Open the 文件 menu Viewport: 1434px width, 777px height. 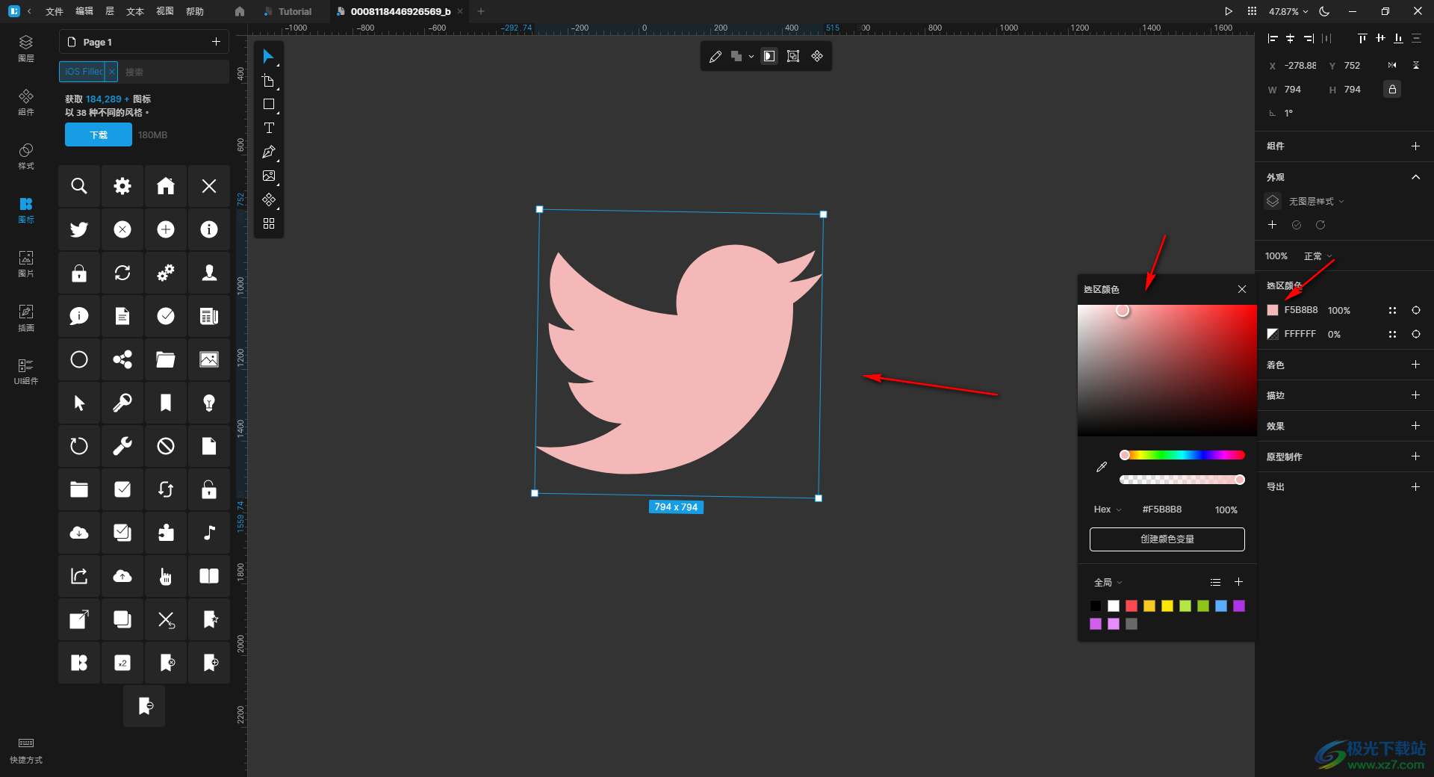tap(55, 11)
